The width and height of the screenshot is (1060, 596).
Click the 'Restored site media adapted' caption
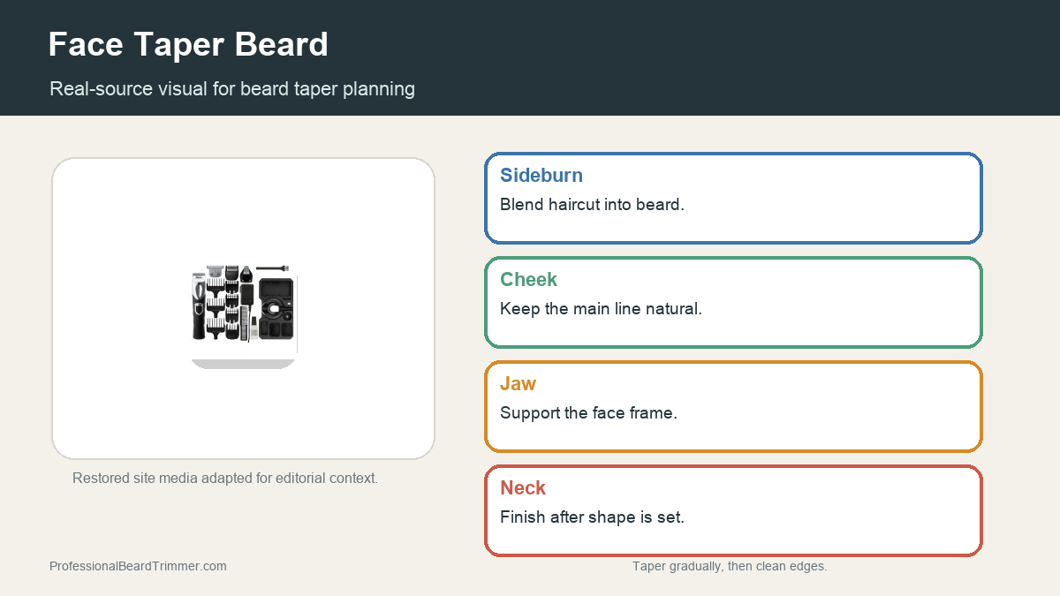click(225, 478)
